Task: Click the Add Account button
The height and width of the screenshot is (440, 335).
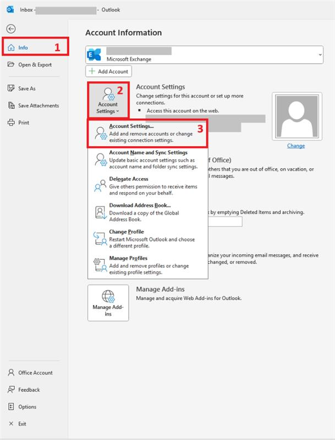Action: pyautogui.click(x=108, y=71)
